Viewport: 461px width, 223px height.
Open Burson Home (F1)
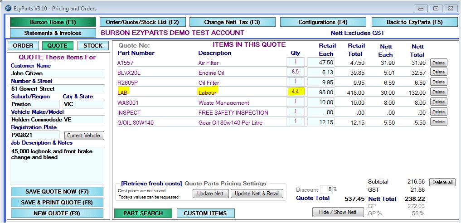click(x=53, y=22)
